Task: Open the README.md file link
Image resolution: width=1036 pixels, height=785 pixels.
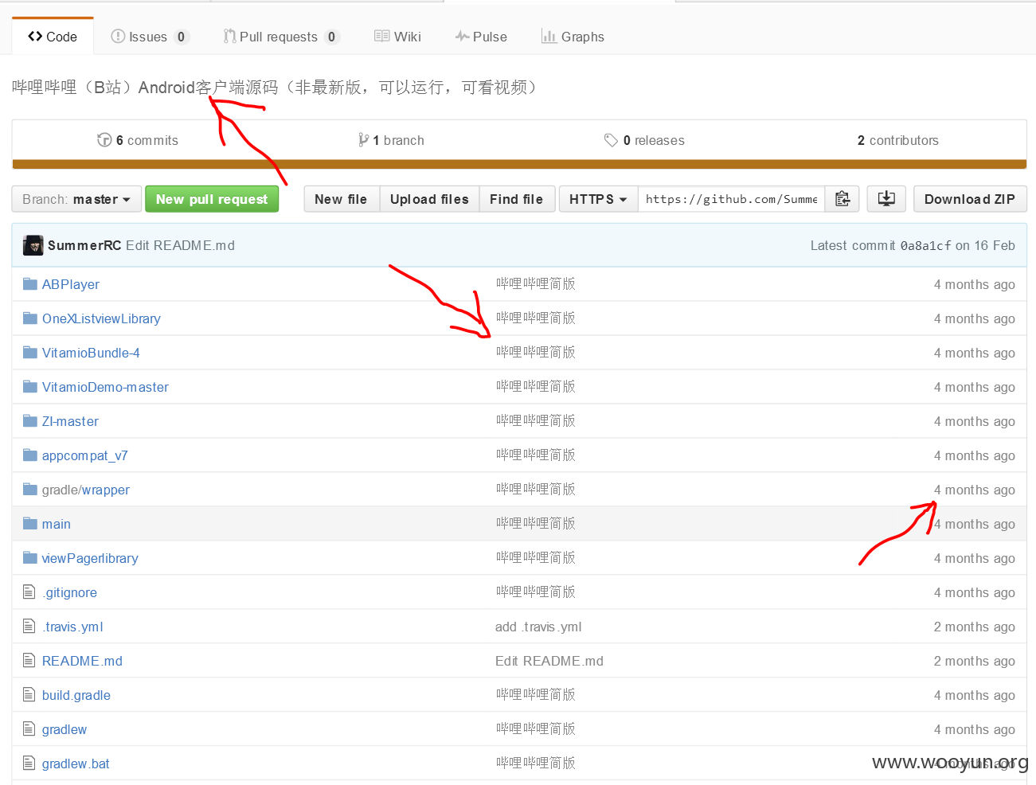Action: click(x=82, y=661)
